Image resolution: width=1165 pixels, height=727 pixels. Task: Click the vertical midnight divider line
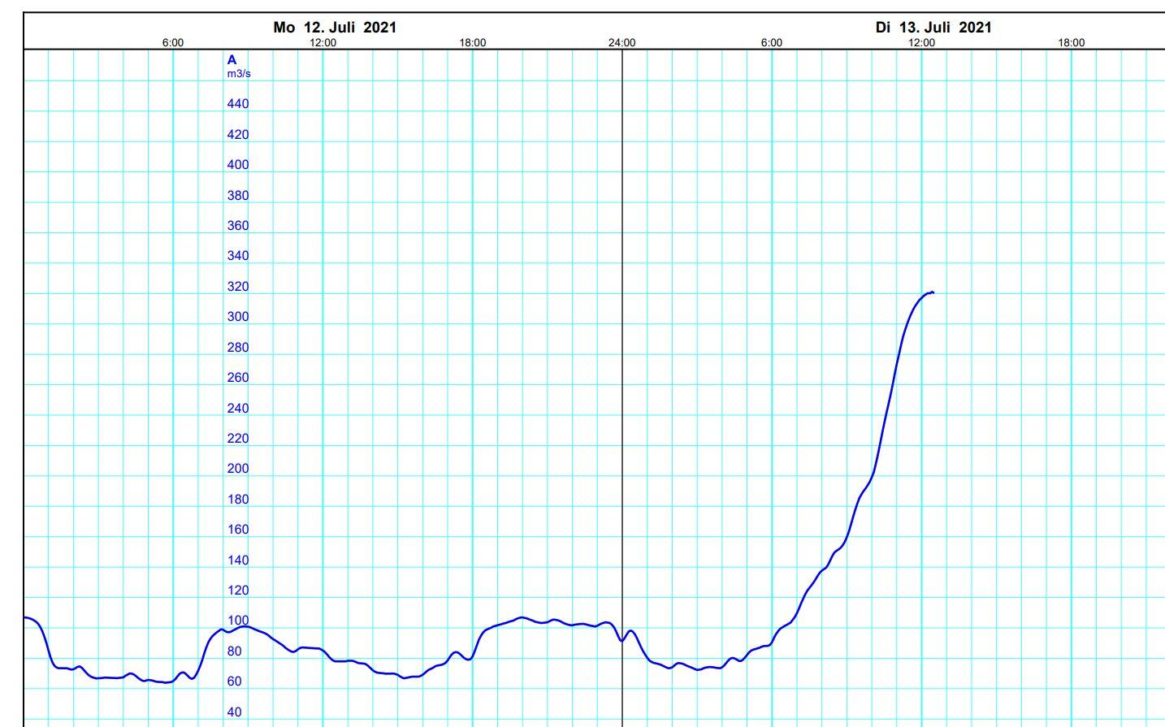(623, 366)
